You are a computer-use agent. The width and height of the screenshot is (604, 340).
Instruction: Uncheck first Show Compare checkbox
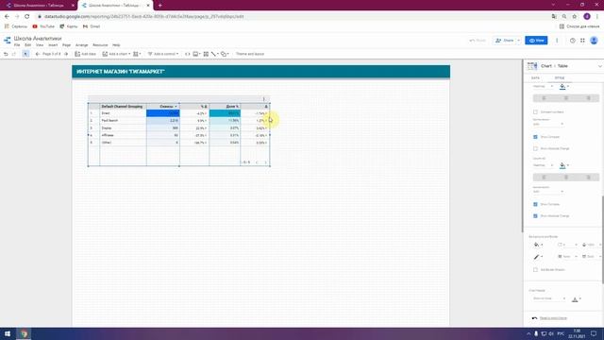535,137
